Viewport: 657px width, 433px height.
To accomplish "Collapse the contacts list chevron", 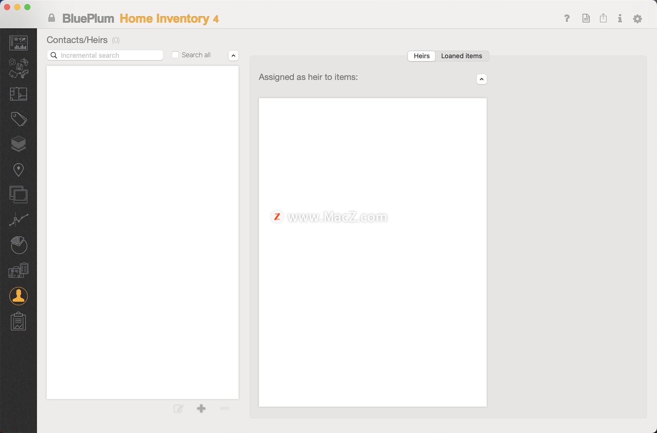I will click(233, 55).
